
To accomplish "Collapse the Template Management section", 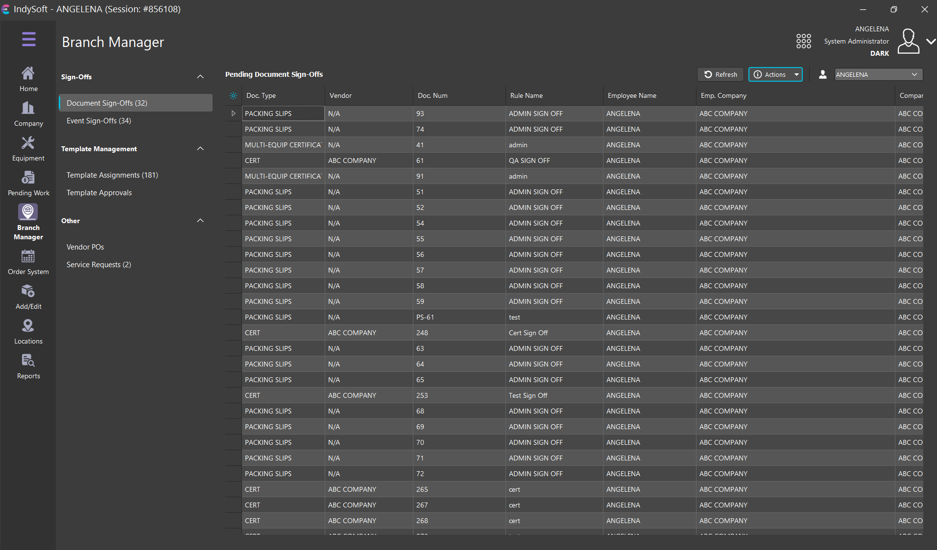I will pos(200,149).
